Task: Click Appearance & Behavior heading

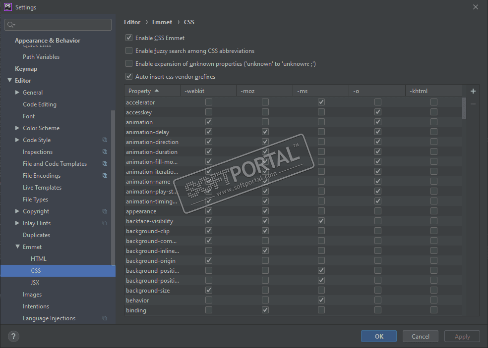Action: click(x=48, y=41)
